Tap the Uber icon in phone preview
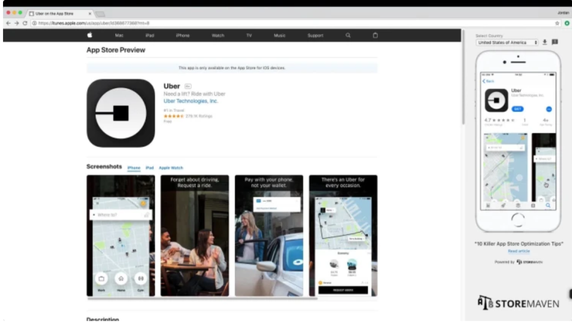The width and height of the screenshot is (572, 323). pos(496,100)
